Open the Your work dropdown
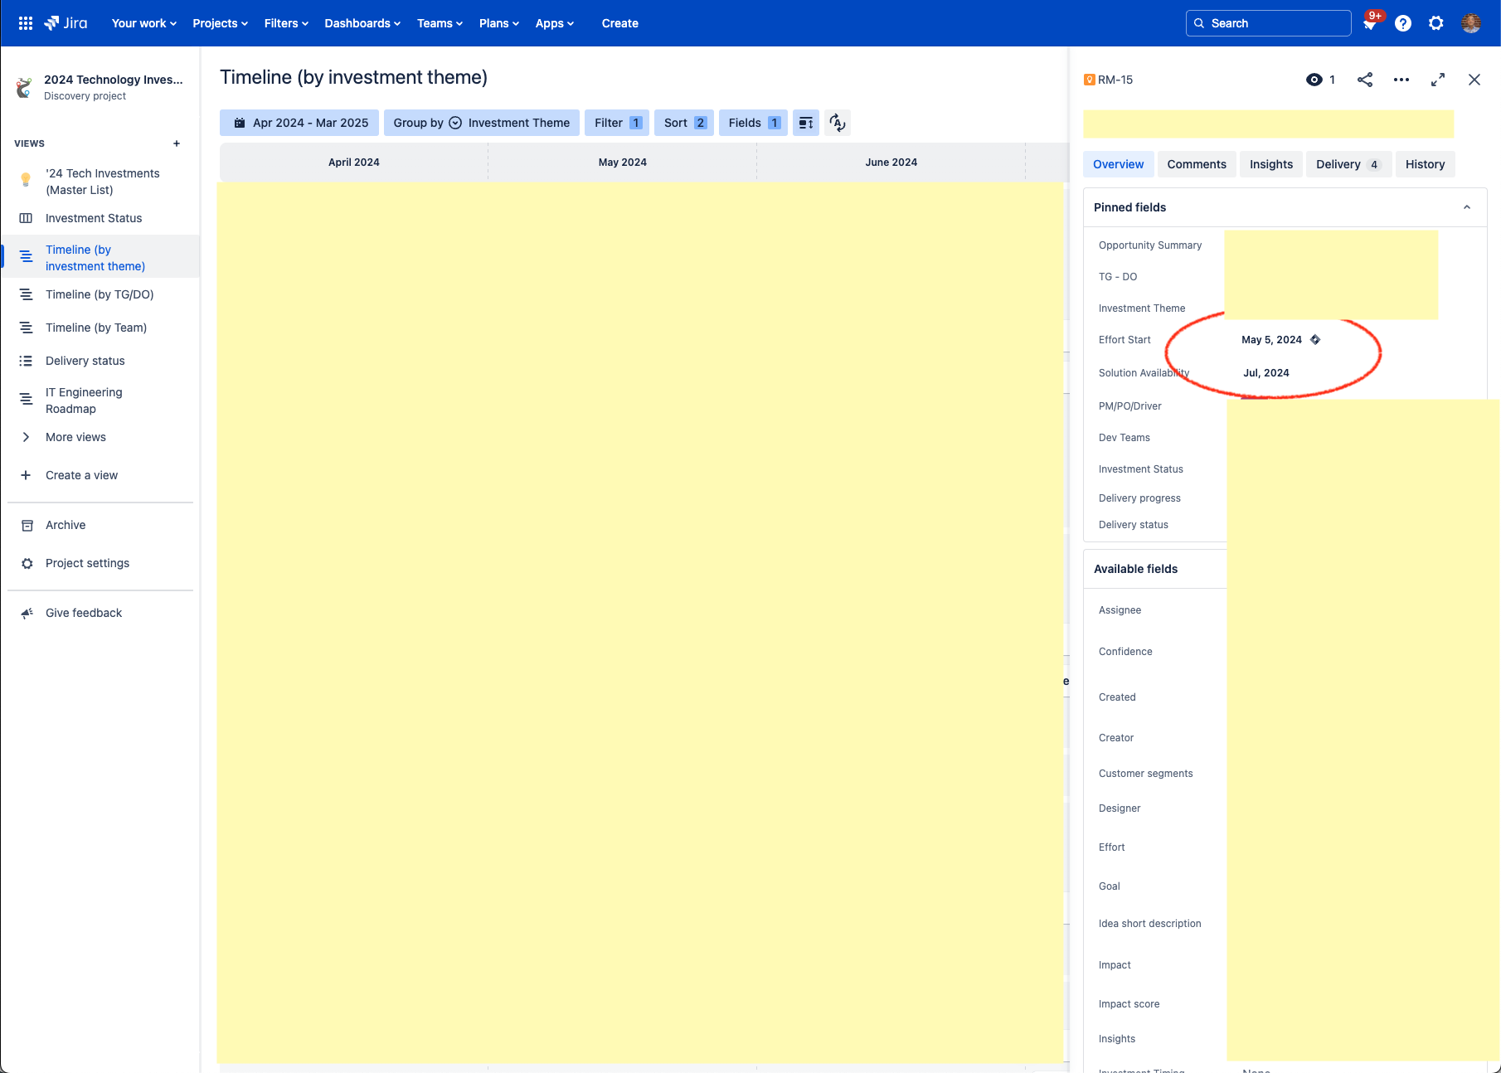 [x=144, y=23]
